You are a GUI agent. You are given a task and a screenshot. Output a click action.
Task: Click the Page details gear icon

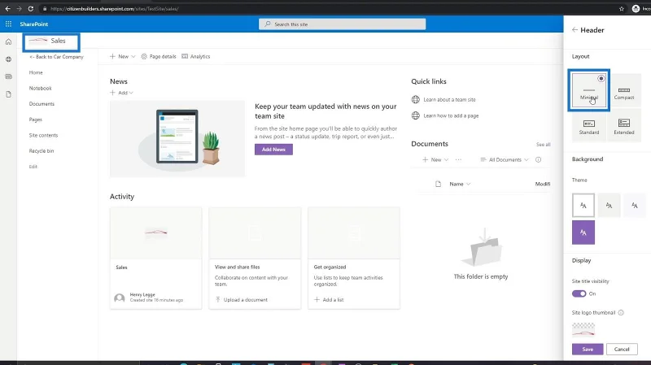point(144,56)
